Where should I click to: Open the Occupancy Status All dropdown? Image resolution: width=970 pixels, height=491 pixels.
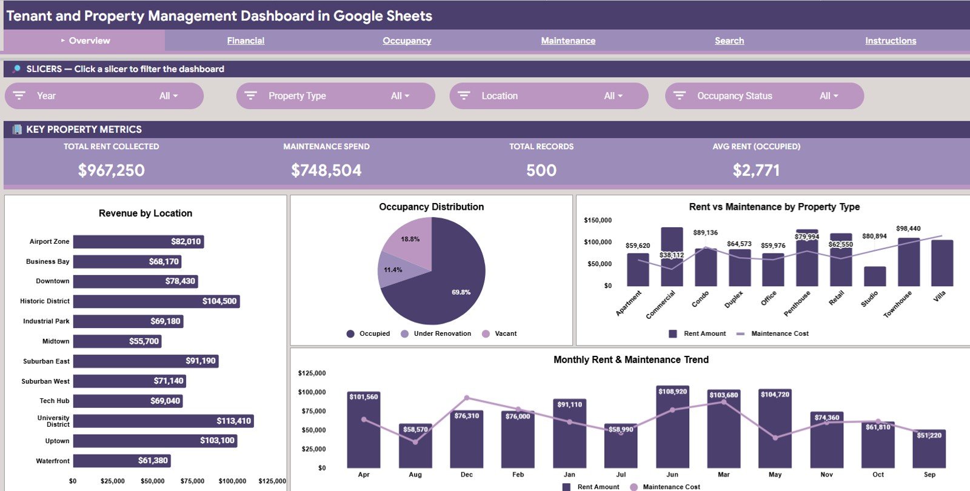click(x=829, y=96)
